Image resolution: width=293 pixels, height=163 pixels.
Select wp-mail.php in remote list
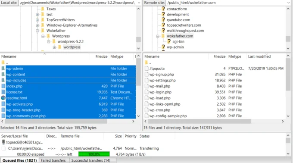(215, 86)
